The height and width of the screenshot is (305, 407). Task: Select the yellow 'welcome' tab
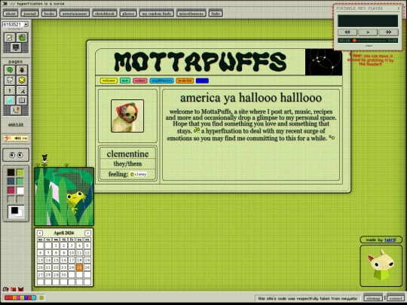(x=109, y=81)
